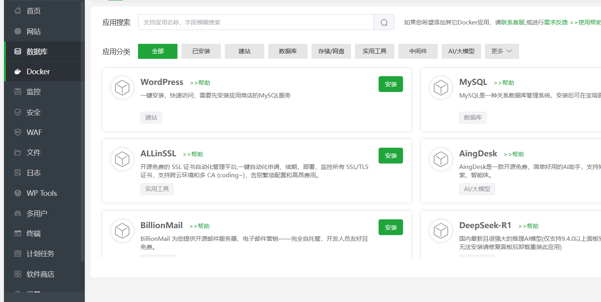Click the AI/大模型 tag on AingDesk card
601x302 pixels.
(x=477, y=189)
